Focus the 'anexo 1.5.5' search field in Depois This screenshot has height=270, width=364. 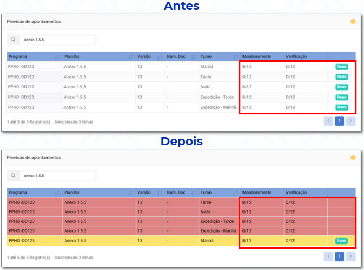[58, 176]
